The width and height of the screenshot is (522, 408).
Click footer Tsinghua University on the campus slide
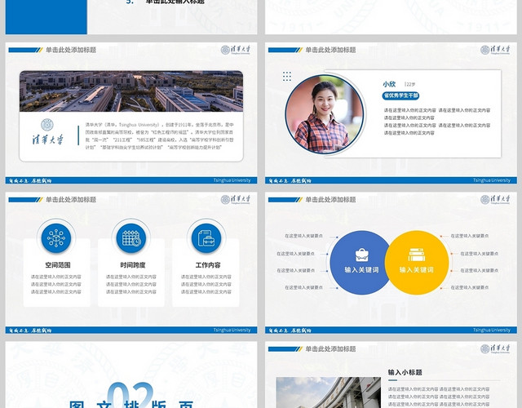point(232,180)
